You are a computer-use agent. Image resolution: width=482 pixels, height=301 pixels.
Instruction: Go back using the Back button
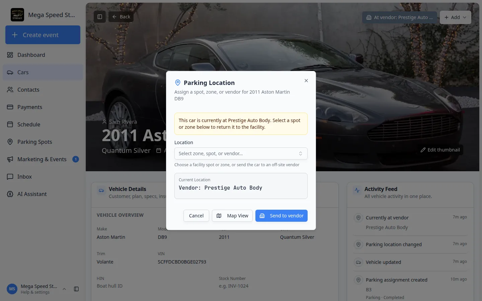click(x=121, y=17)
